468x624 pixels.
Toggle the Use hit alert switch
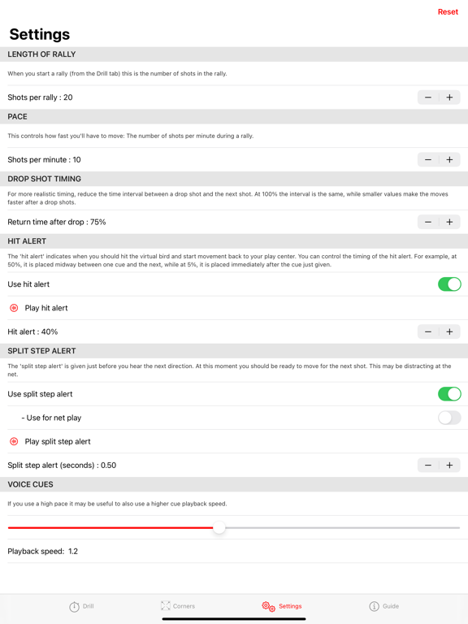pos(449,284)
